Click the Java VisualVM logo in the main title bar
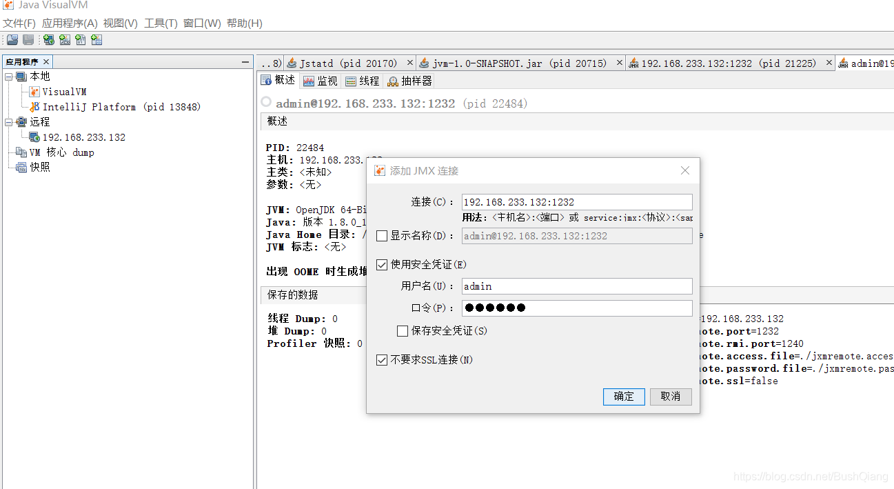The height and width of the screenshot is (489, 894). tap(8, 5)
